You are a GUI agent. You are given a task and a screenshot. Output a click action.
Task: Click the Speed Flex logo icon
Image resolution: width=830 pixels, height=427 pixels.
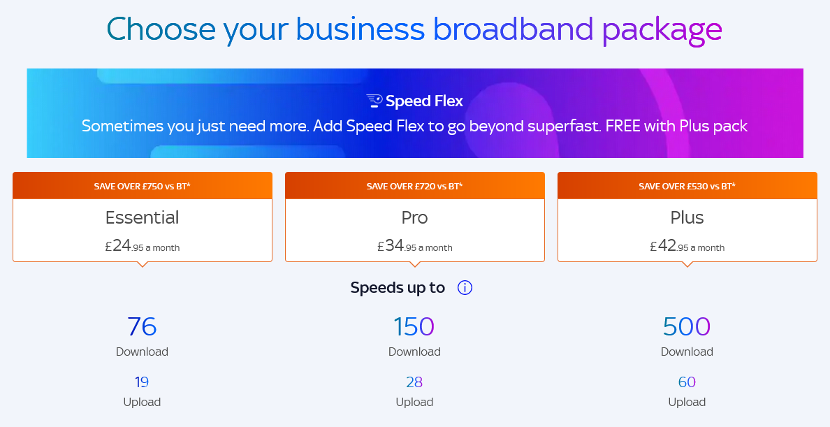[374, 101]
